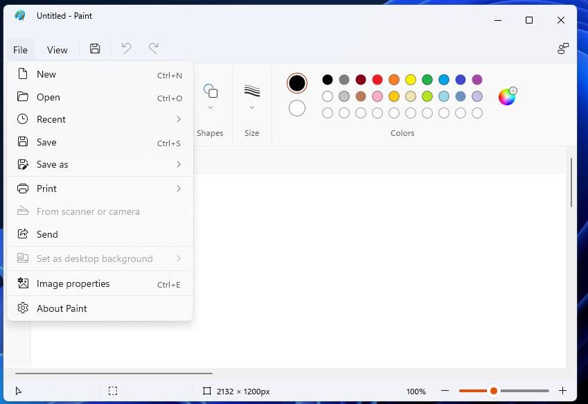Click the white drawing canvas
Image resolution: width=588 pixels, height=404 pixels.
[x=379, y=270]
